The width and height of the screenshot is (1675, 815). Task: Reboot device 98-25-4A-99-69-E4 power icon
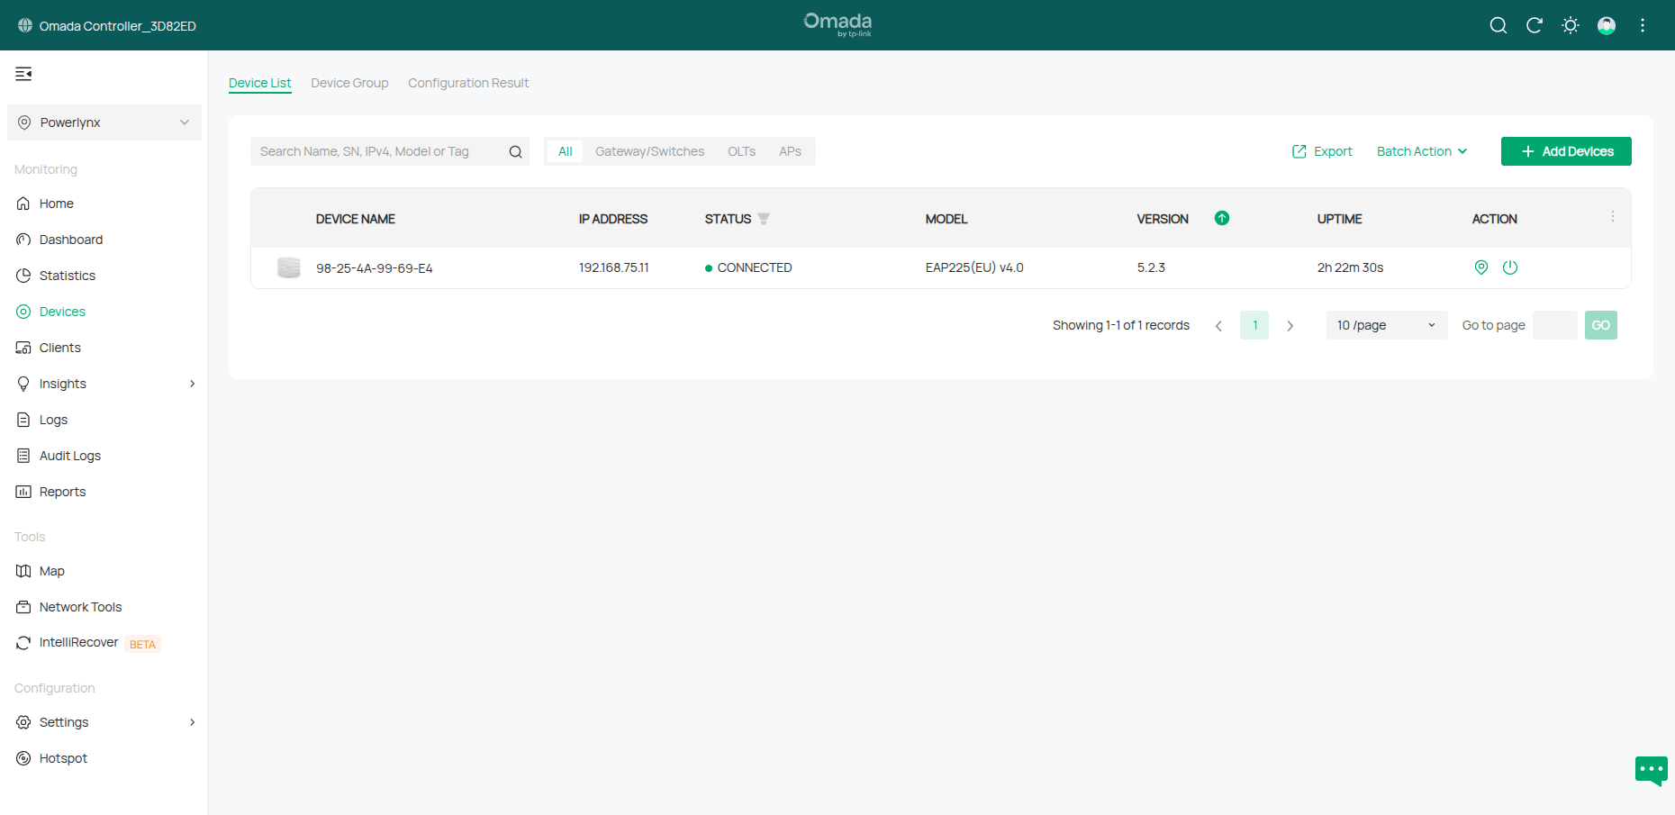[x=1510, y=267]
